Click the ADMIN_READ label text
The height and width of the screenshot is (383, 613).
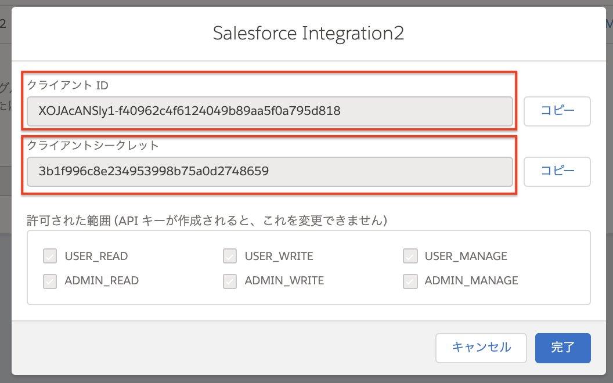point(102,281)
